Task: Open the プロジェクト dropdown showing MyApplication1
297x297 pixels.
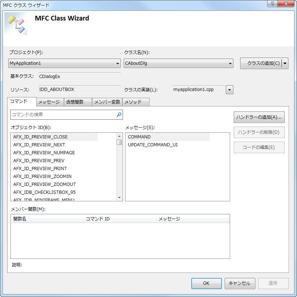Action: click(x=117, y=63)
